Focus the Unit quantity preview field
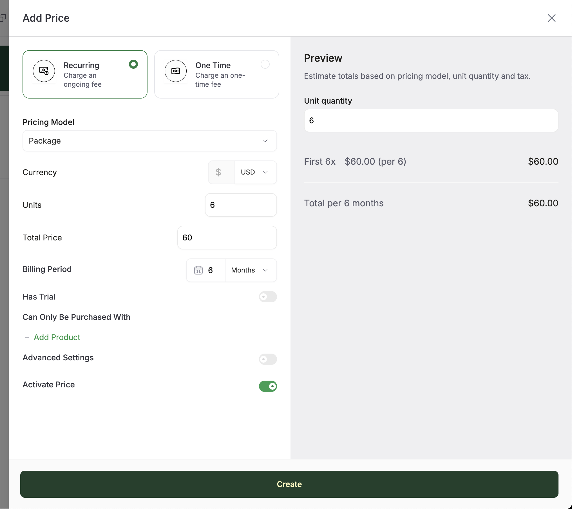Viewport: 572px width, 509px height. pyautogui.click(x=431, y=120)
